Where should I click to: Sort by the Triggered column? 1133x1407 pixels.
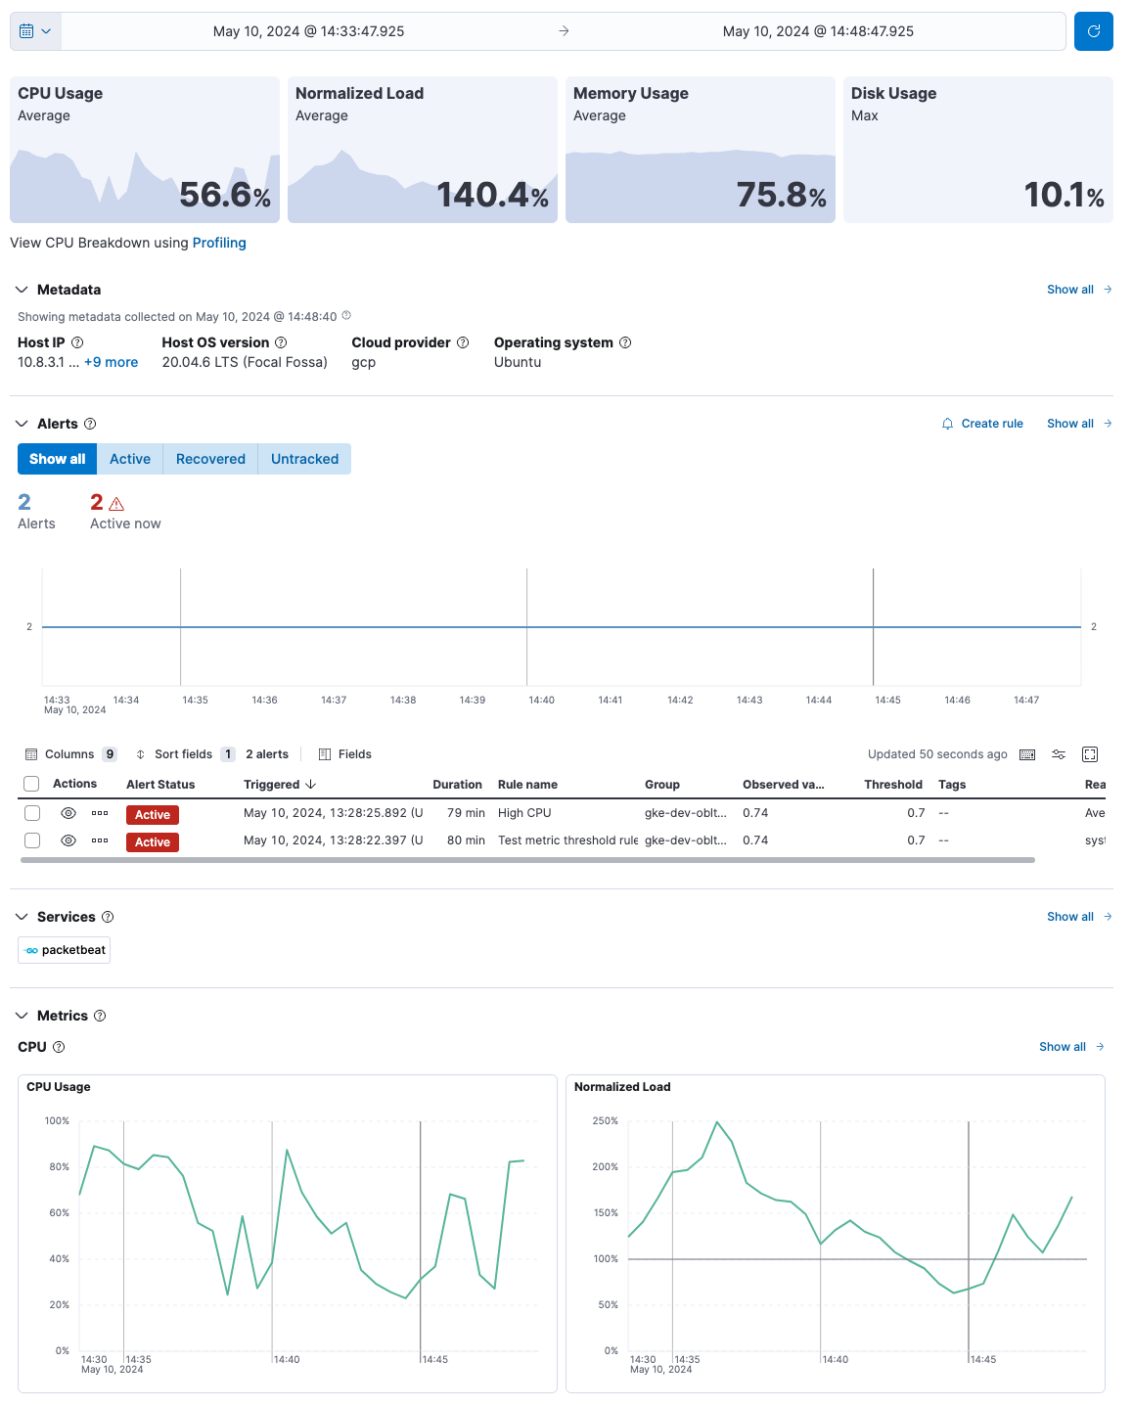280,785
